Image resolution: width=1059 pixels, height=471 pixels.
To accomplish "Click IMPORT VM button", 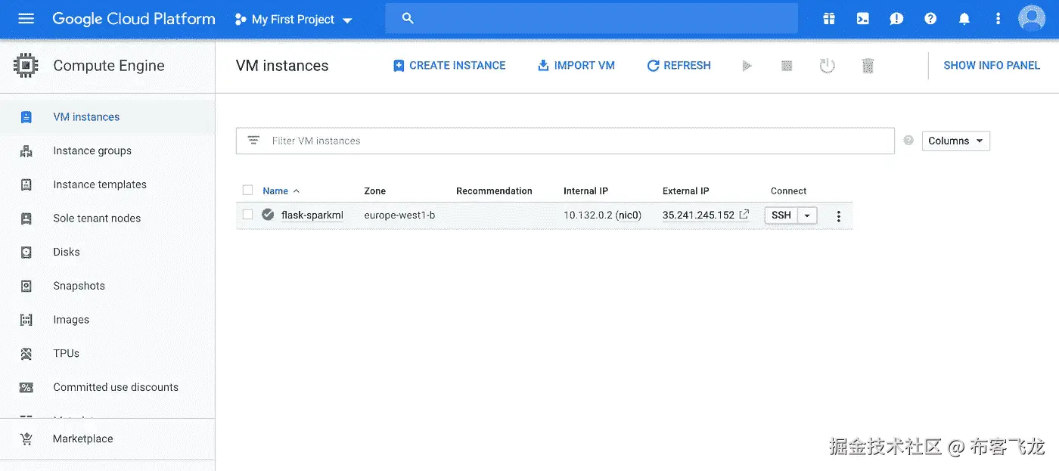I will [x=576, y=66].
